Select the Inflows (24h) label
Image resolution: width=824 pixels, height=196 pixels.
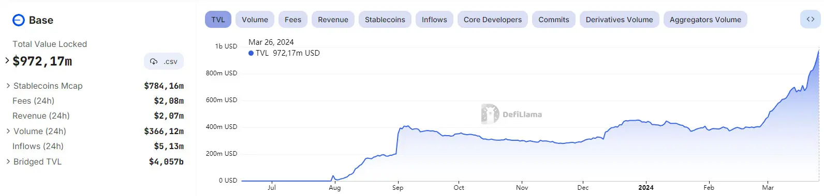pyautogui.click(x=38, y=146)
